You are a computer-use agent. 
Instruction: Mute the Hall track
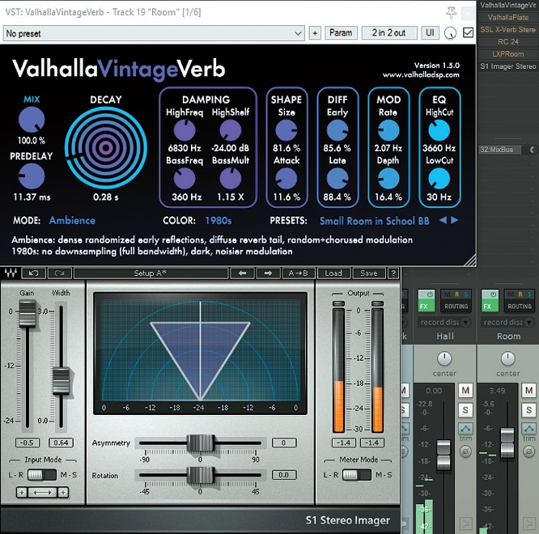(x=465, y=390)
